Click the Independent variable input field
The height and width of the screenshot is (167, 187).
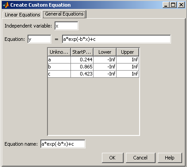click(x=66, y=26)
